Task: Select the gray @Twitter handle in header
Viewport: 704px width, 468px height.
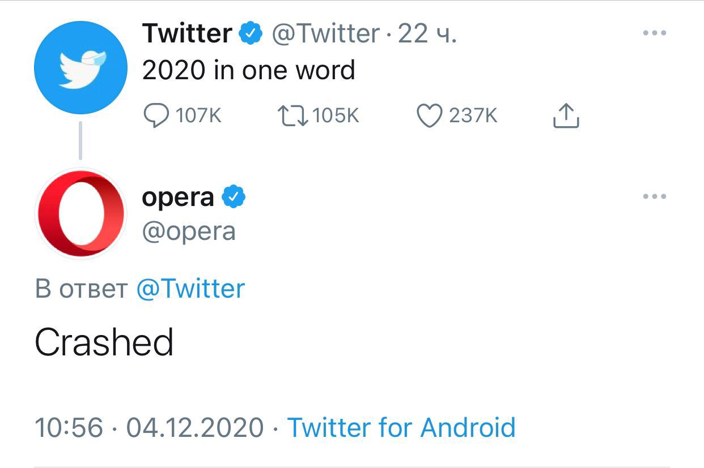Action: [x=326, y=34]
